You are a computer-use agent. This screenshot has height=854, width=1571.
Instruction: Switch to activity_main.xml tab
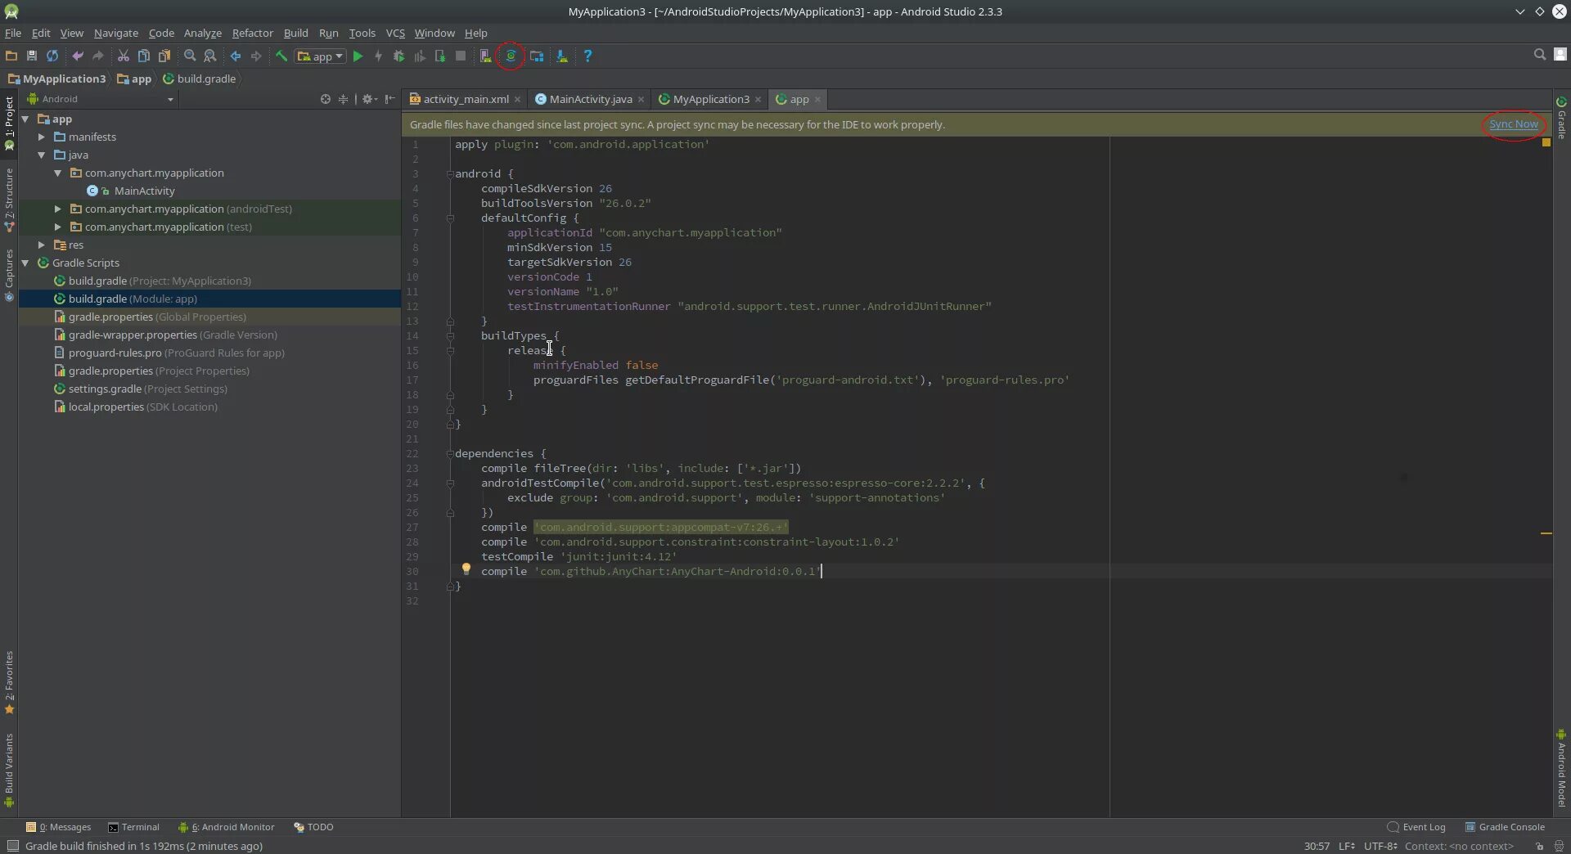point(465,99)
